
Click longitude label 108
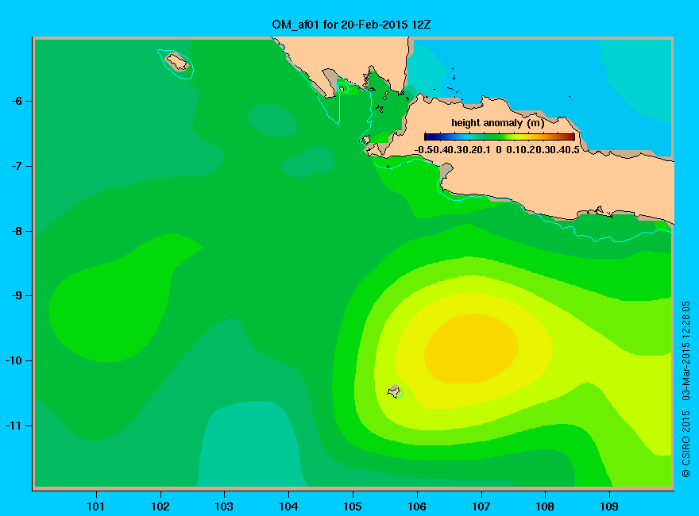(x=545, y=506)
